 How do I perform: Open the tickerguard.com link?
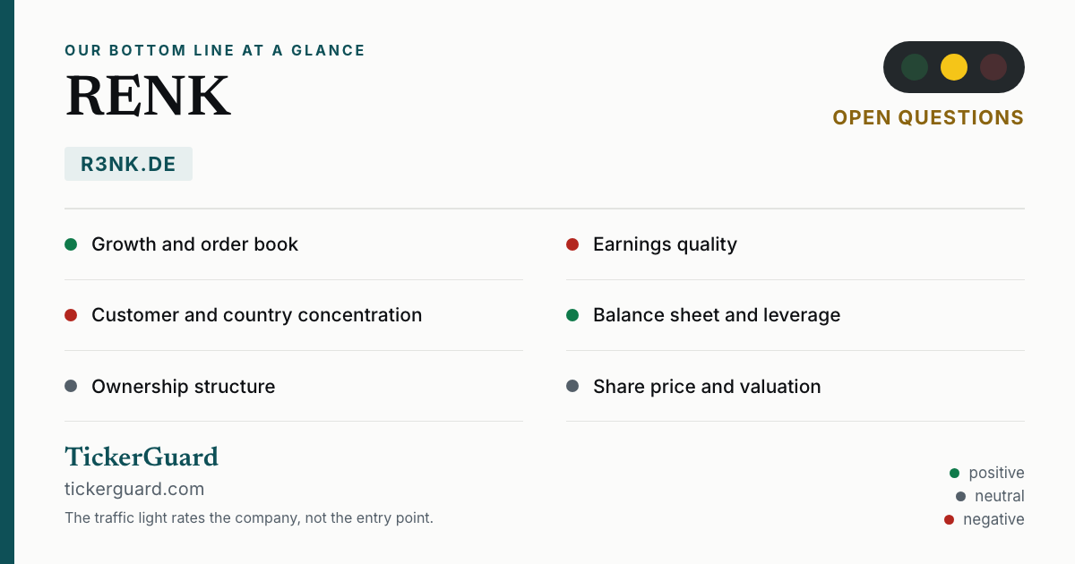click(134, 489)
